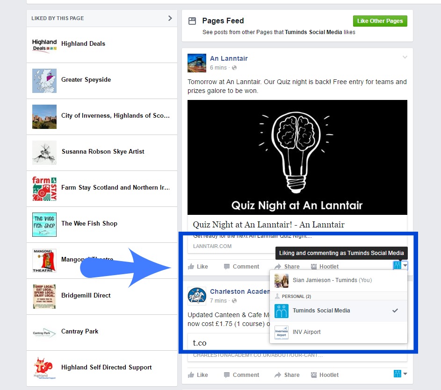Click the Pages Feed icon
This screenshot has height=390, width=441.
[x=192, y=21]
